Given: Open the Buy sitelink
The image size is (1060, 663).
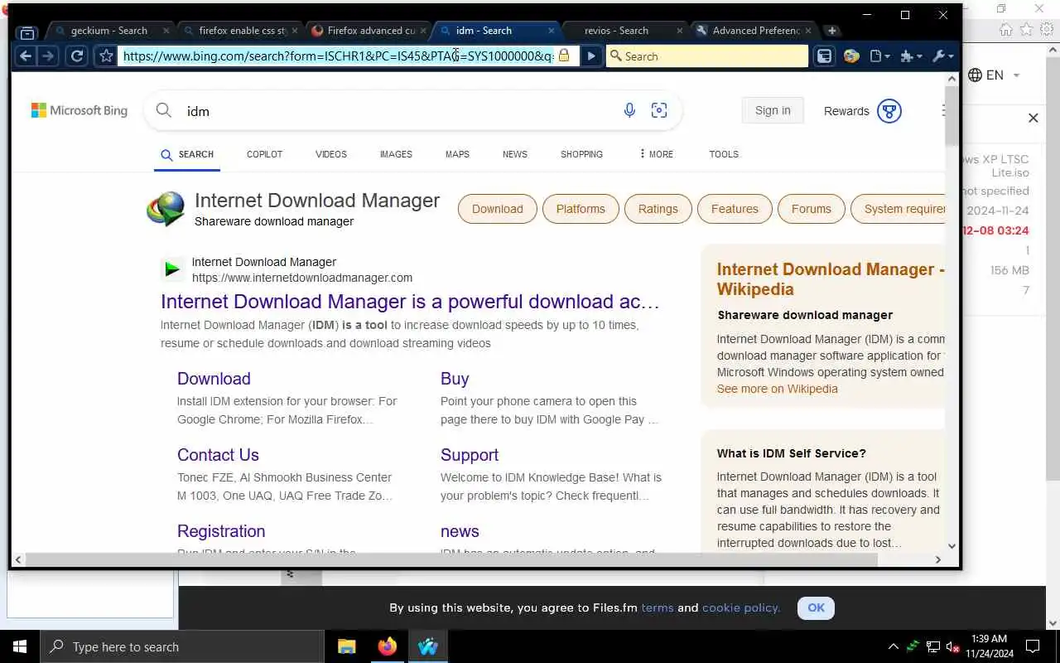Looking at the screenshot, I should (x=455, y=379).
